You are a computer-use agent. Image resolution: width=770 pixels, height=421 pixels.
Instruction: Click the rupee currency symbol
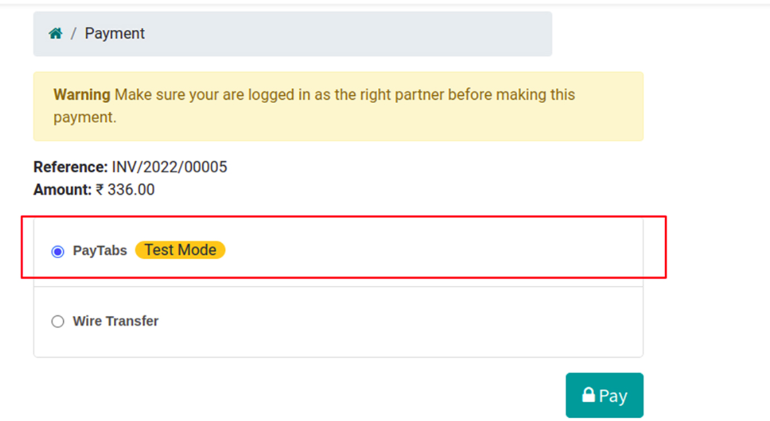click(100, 190)
